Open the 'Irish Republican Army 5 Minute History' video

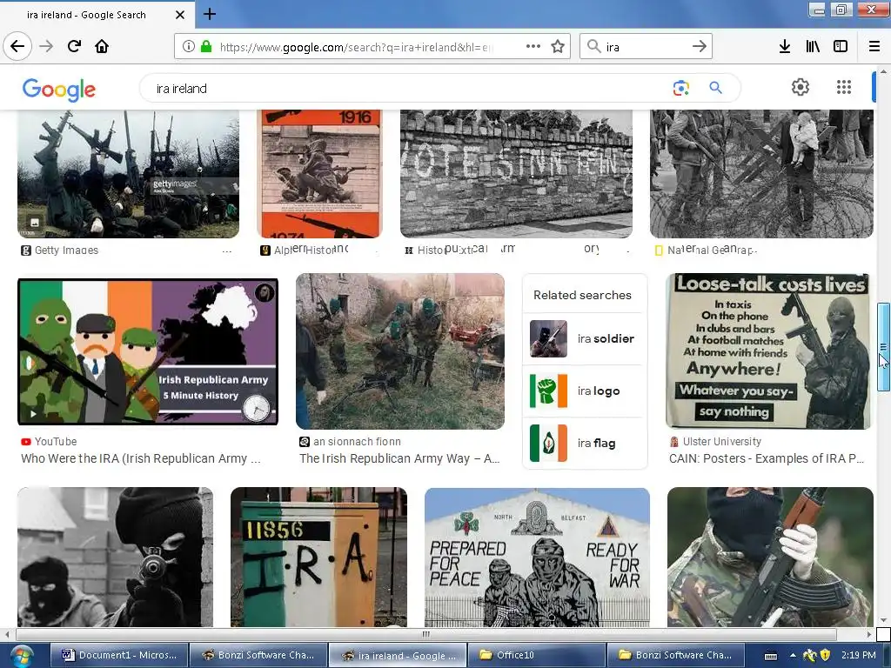tap(148, 351)
